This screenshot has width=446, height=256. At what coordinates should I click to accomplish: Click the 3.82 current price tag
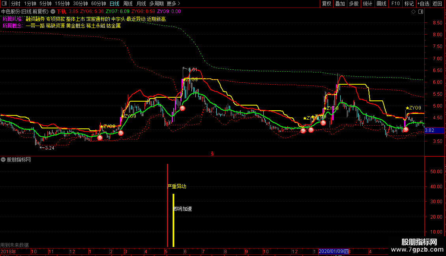click(x=434, y=130)
